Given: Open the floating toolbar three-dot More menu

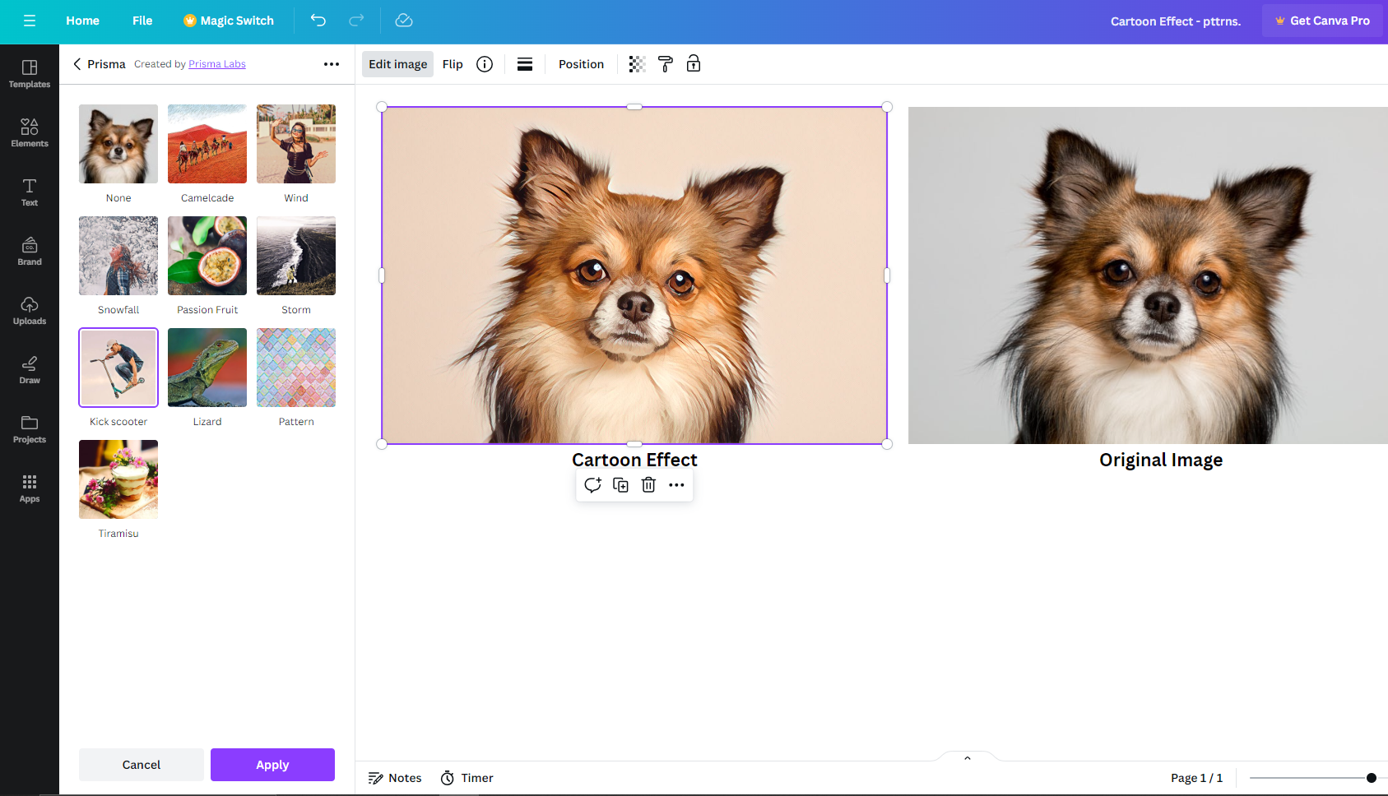Looking at the screenshot, I should pyautogui.click(x=676, y=485).
